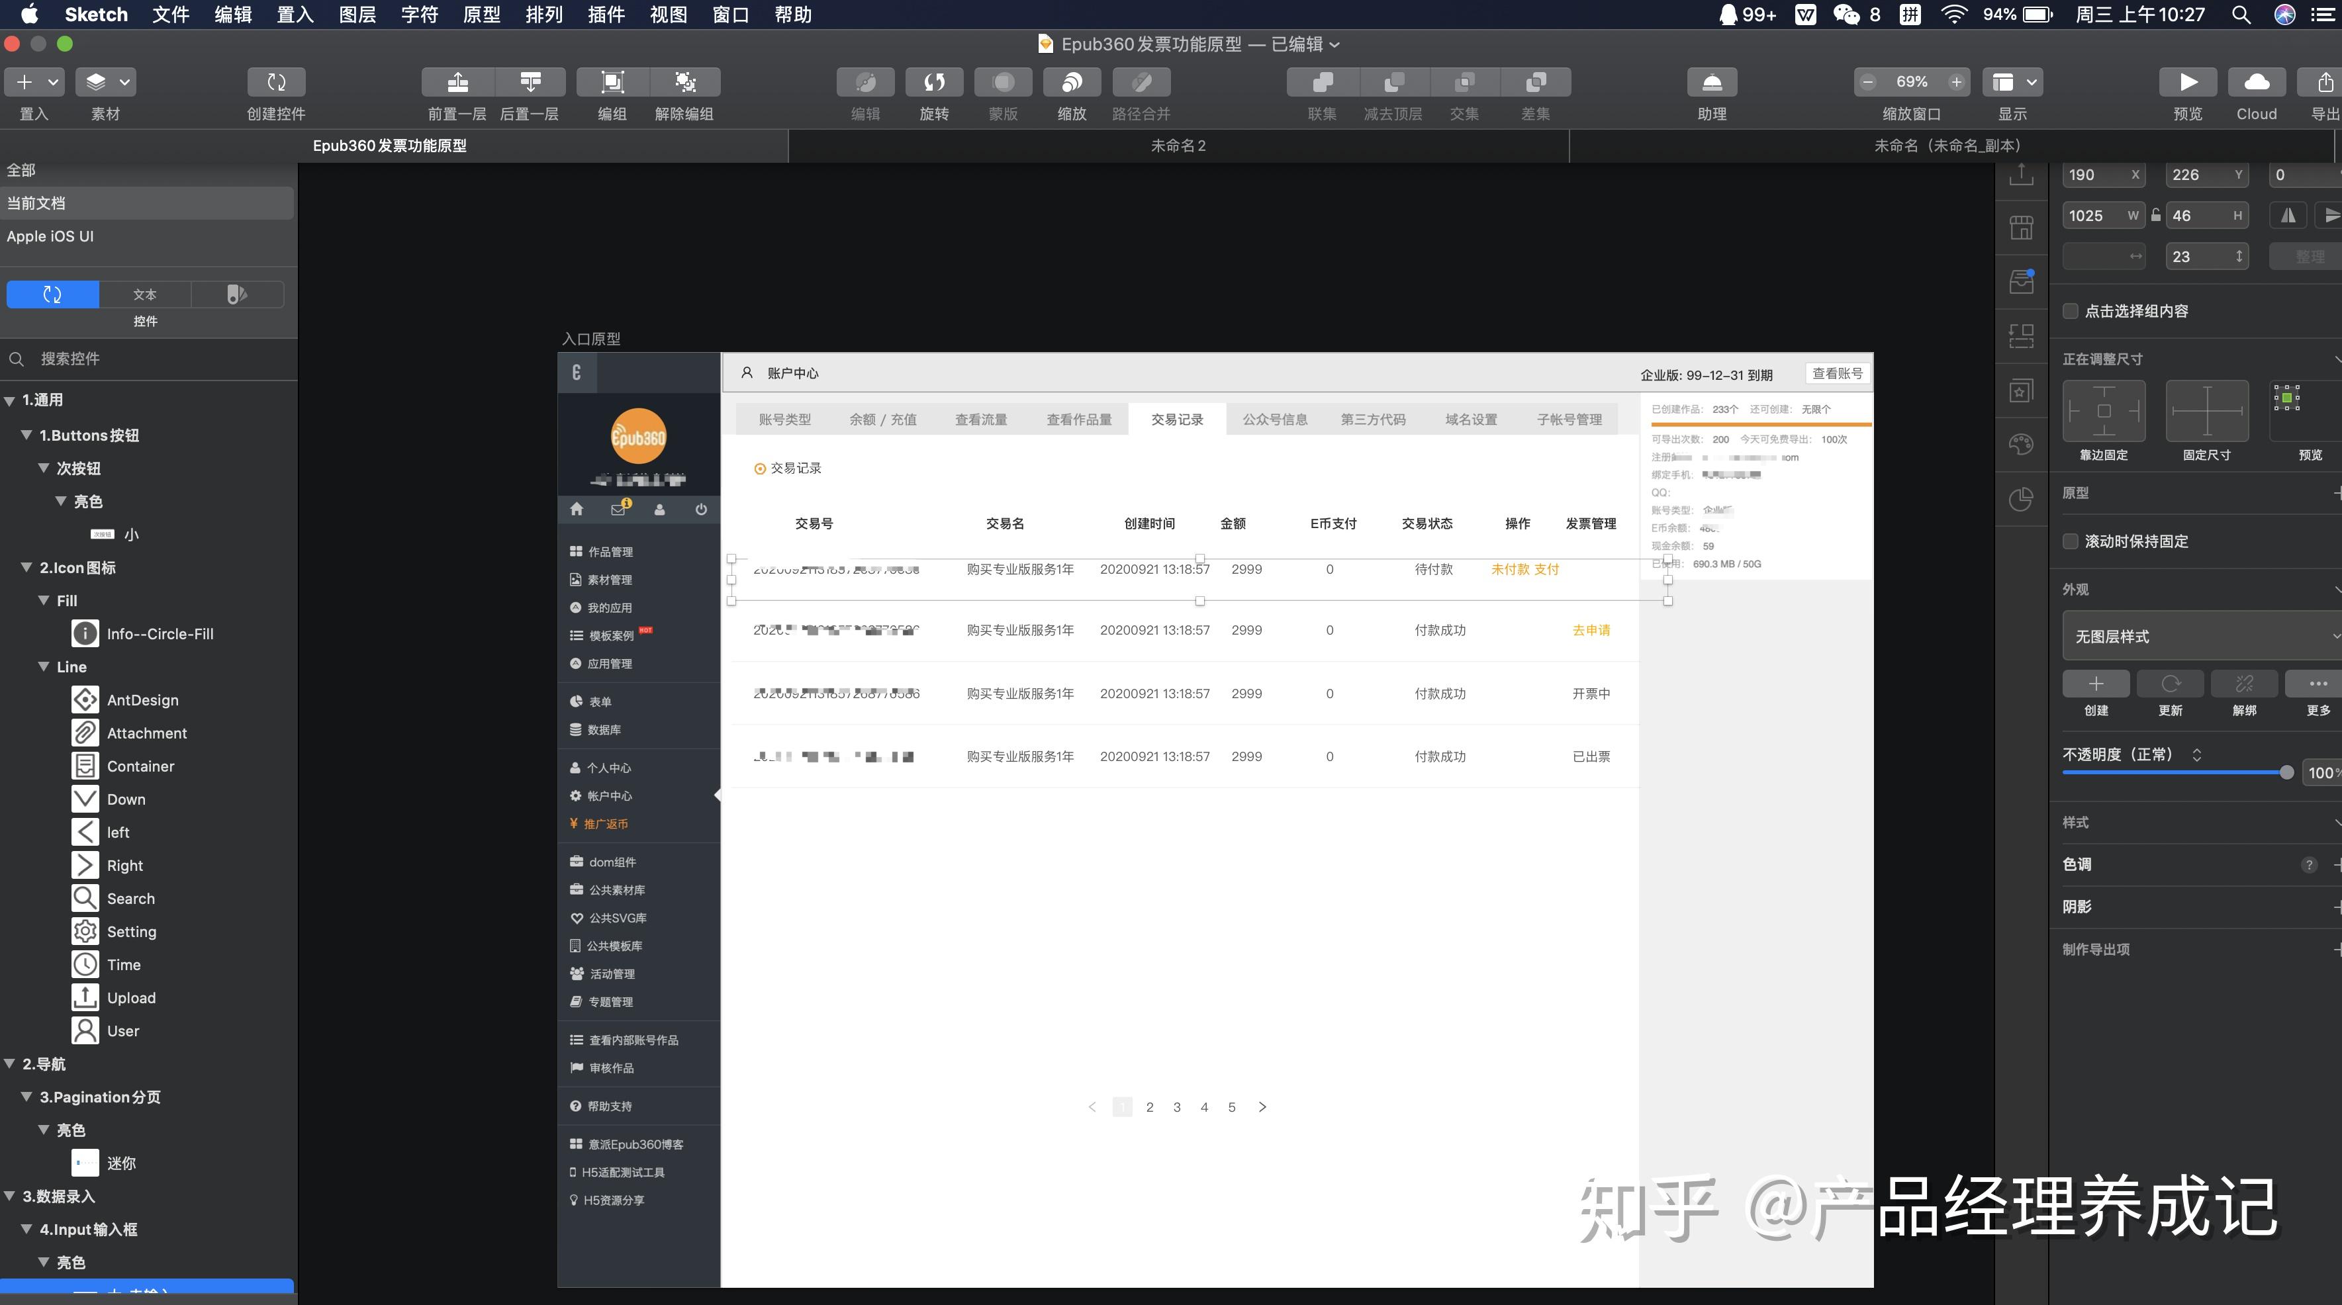The image size is (2342, 1305).
Task: Toggle the width-height lock icon
Action: 2155,215
